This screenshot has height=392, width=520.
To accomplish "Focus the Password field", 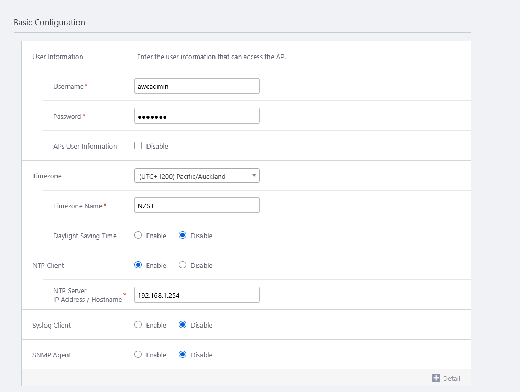I will pos(197,116).
